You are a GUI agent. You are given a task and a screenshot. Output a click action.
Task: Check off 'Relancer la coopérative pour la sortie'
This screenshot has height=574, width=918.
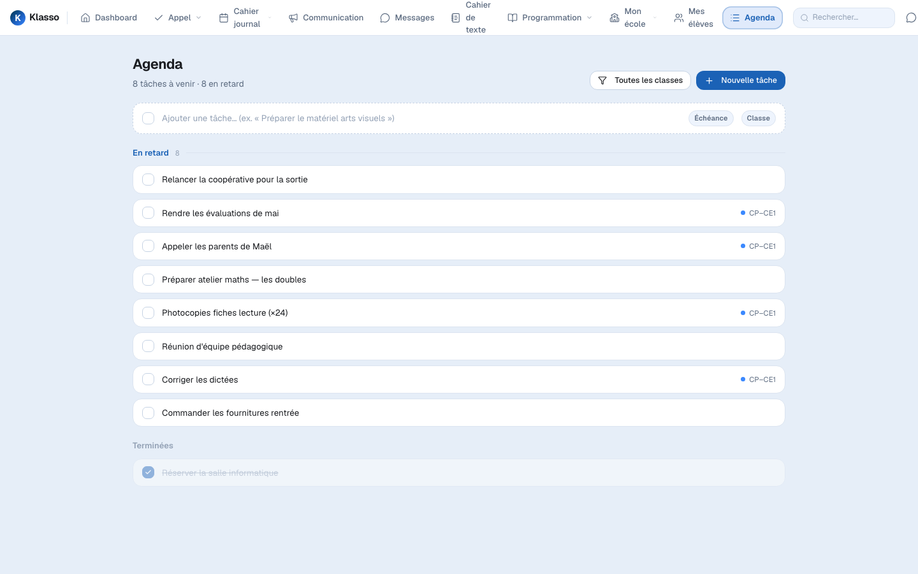point(149,180)
